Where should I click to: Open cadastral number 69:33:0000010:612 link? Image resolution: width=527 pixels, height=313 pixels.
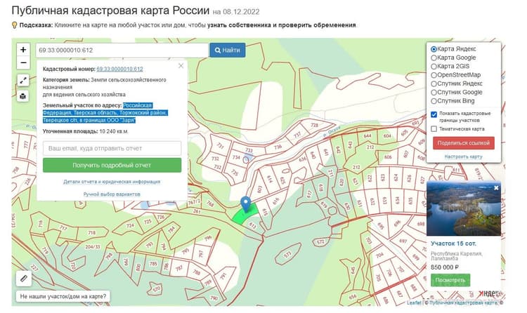click(119, 69)
